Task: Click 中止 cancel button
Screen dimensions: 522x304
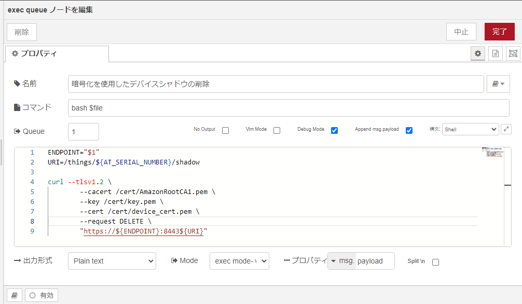Action: pos(461,32)
